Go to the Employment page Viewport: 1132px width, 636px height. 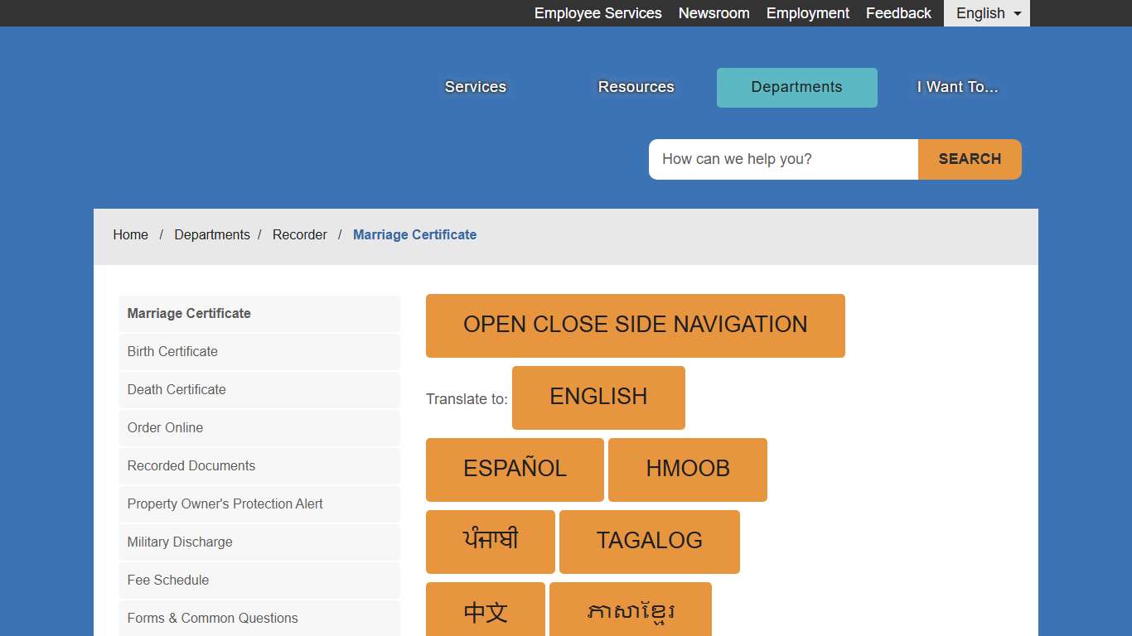point(807,13)
